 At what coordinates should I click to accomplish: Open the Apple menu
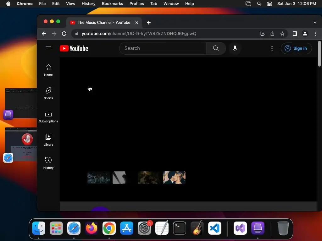(x=8, y=3)
